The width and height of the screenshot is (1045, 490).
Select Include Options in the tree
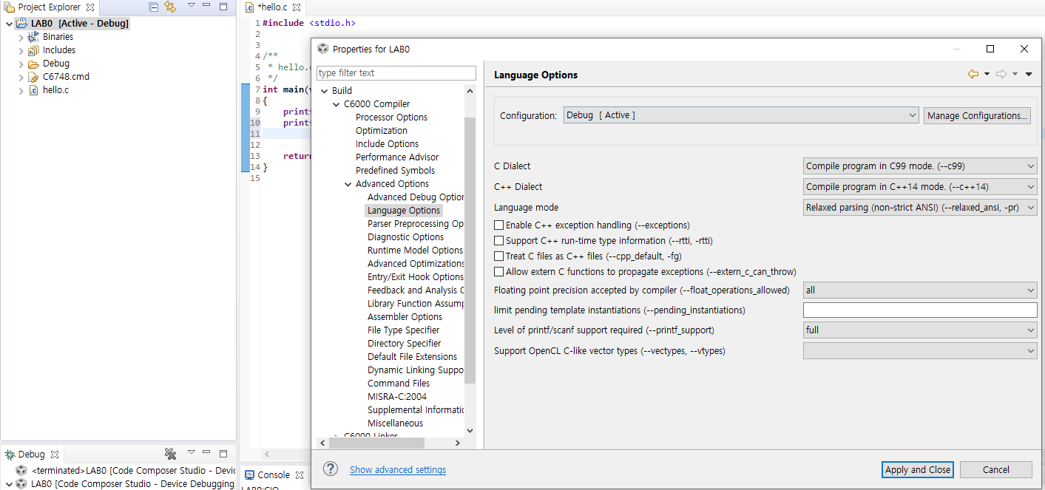(387, 144)
